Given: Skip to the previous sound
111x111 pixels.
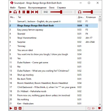Looking at the screenshot, I should (32, 12).
